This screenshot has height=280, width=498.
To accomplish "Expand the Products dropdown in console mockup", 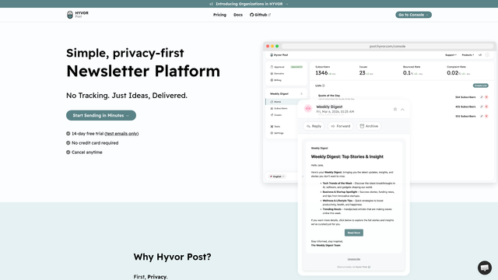I will (x=468, y=55).
